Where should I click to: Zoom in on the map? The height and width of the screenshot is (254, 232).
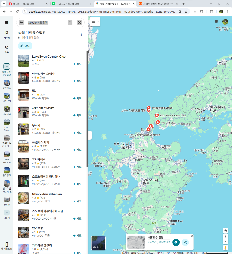[x=226, y=236]
